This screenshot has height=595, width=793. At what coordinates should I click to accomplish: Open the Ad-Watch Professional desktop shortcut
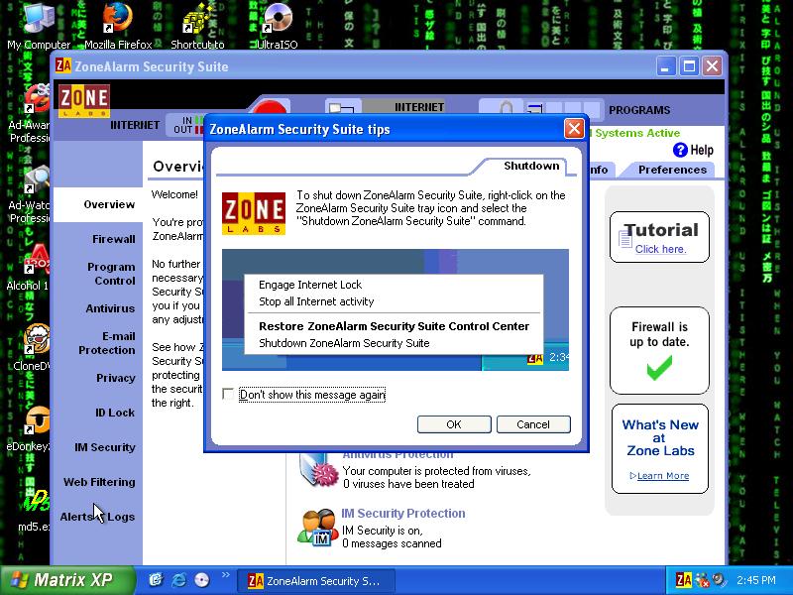coord(36,194)
